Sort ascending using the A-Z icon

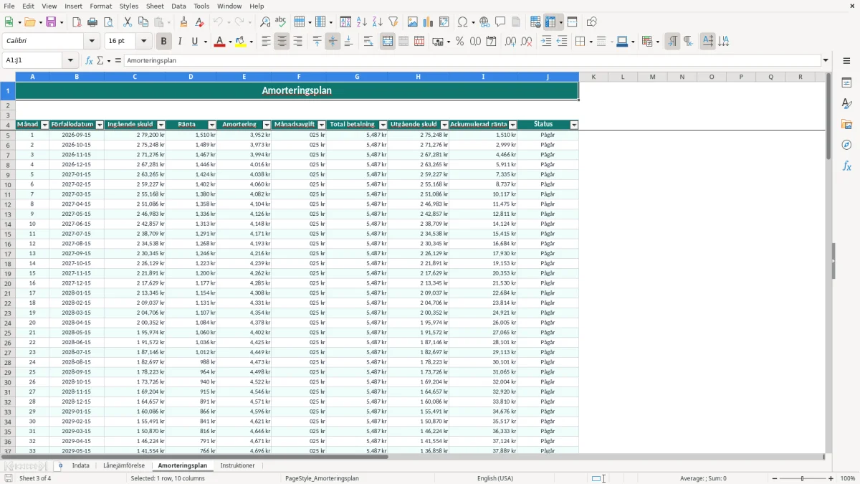(362, 22)
